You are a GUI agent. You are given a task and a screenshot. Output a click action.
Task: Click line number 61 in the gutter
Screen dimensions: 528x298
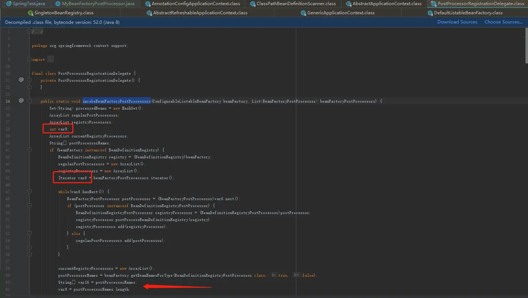[8, 289]
